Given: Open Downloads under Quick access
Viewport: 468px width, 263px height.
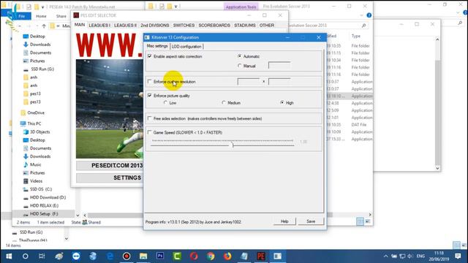Looking at the screenshot, I should pos(40,45).
